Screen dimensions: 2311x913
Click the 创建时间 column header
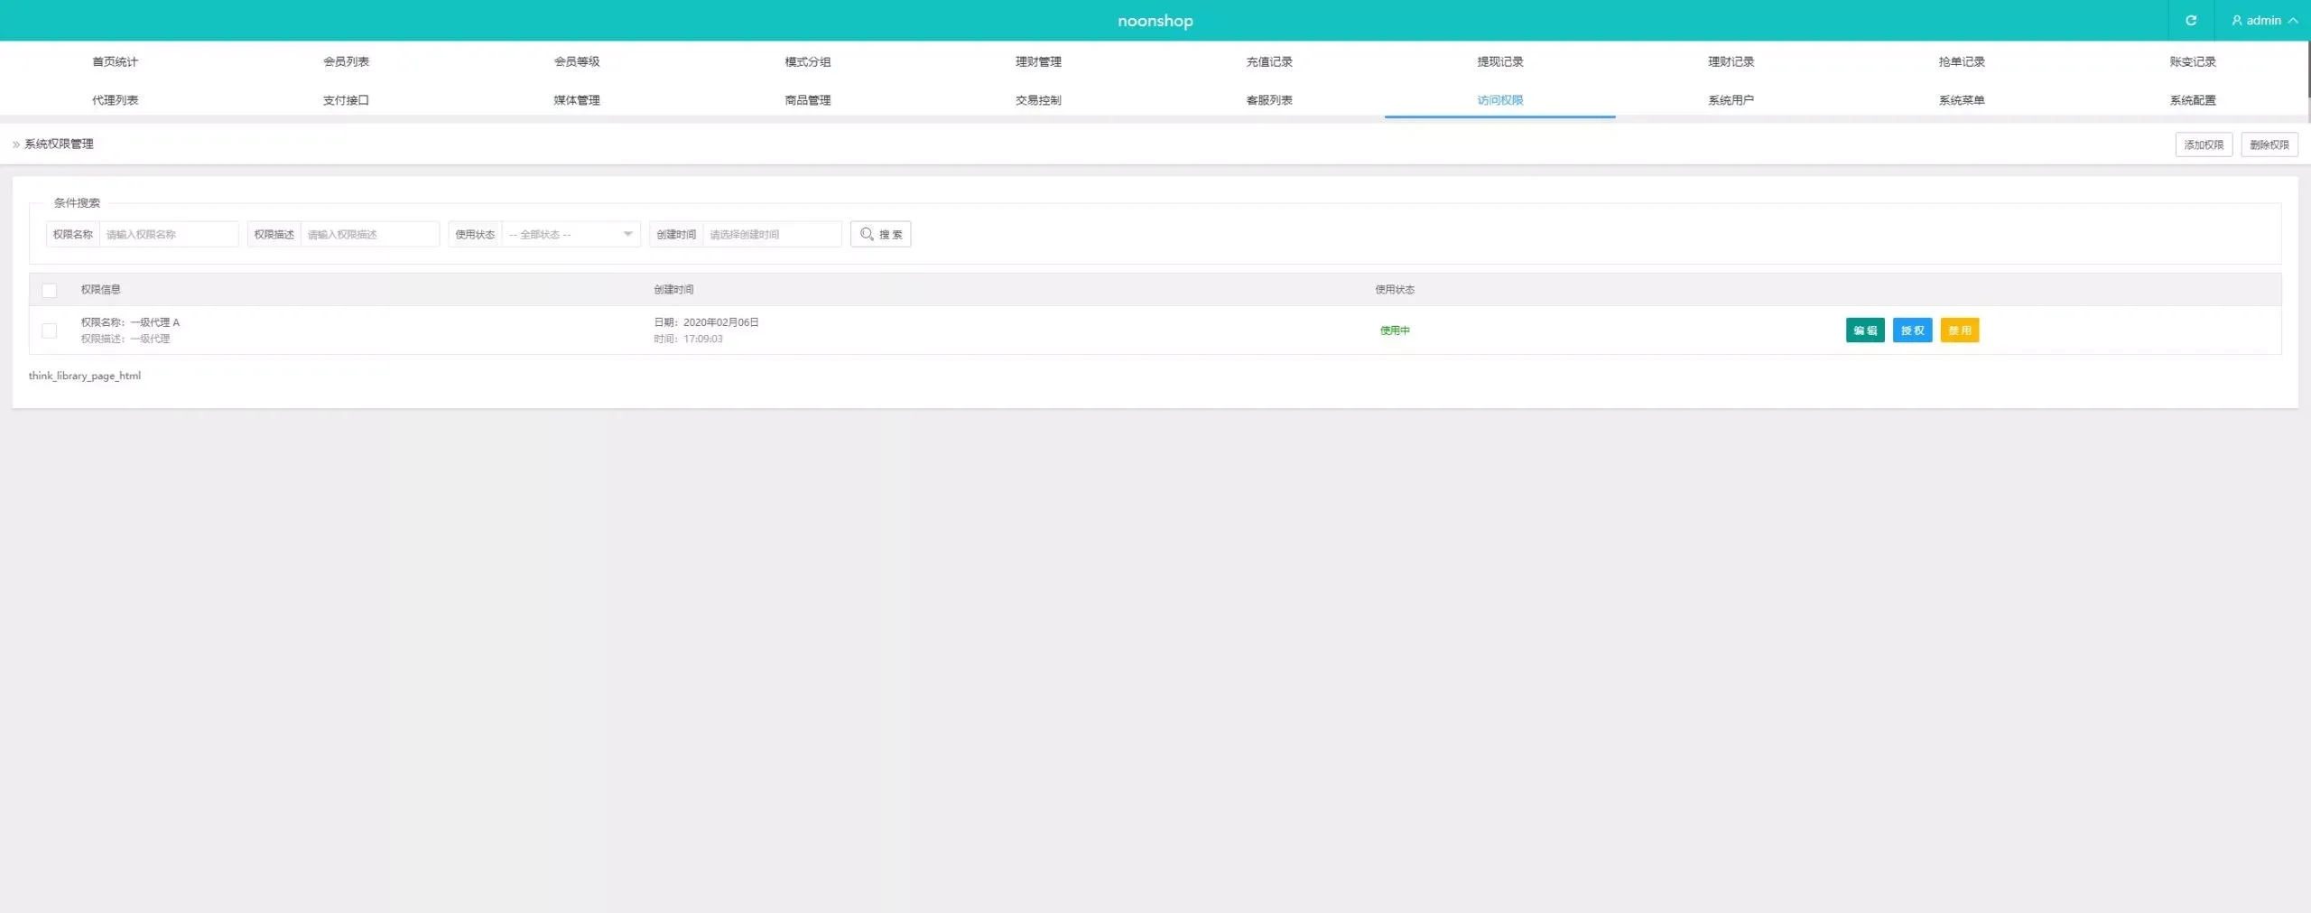pos(673,290)
